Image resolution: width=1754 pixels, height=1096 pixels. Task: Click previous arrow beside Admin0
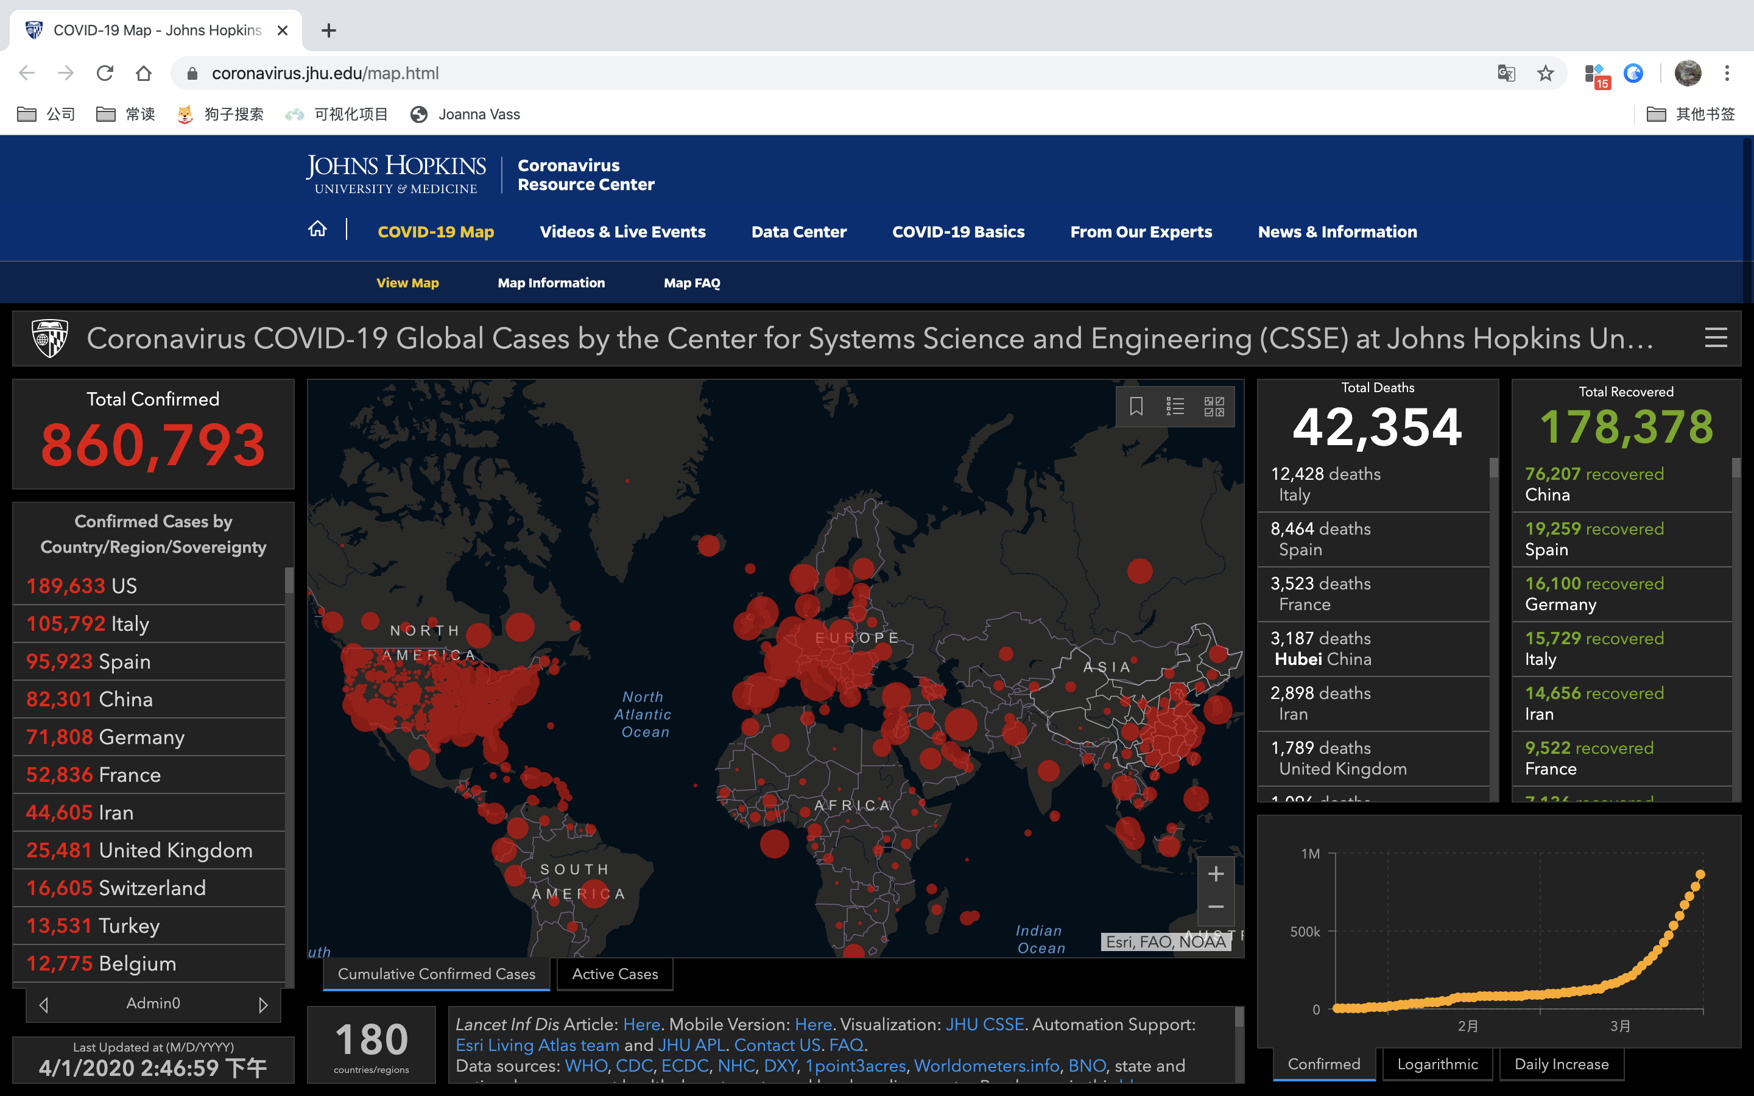[43, 1005]
